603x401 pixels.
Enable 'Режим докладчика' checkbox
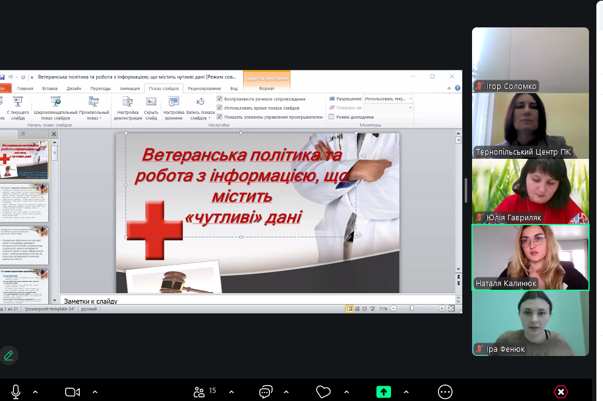point(331,117)
